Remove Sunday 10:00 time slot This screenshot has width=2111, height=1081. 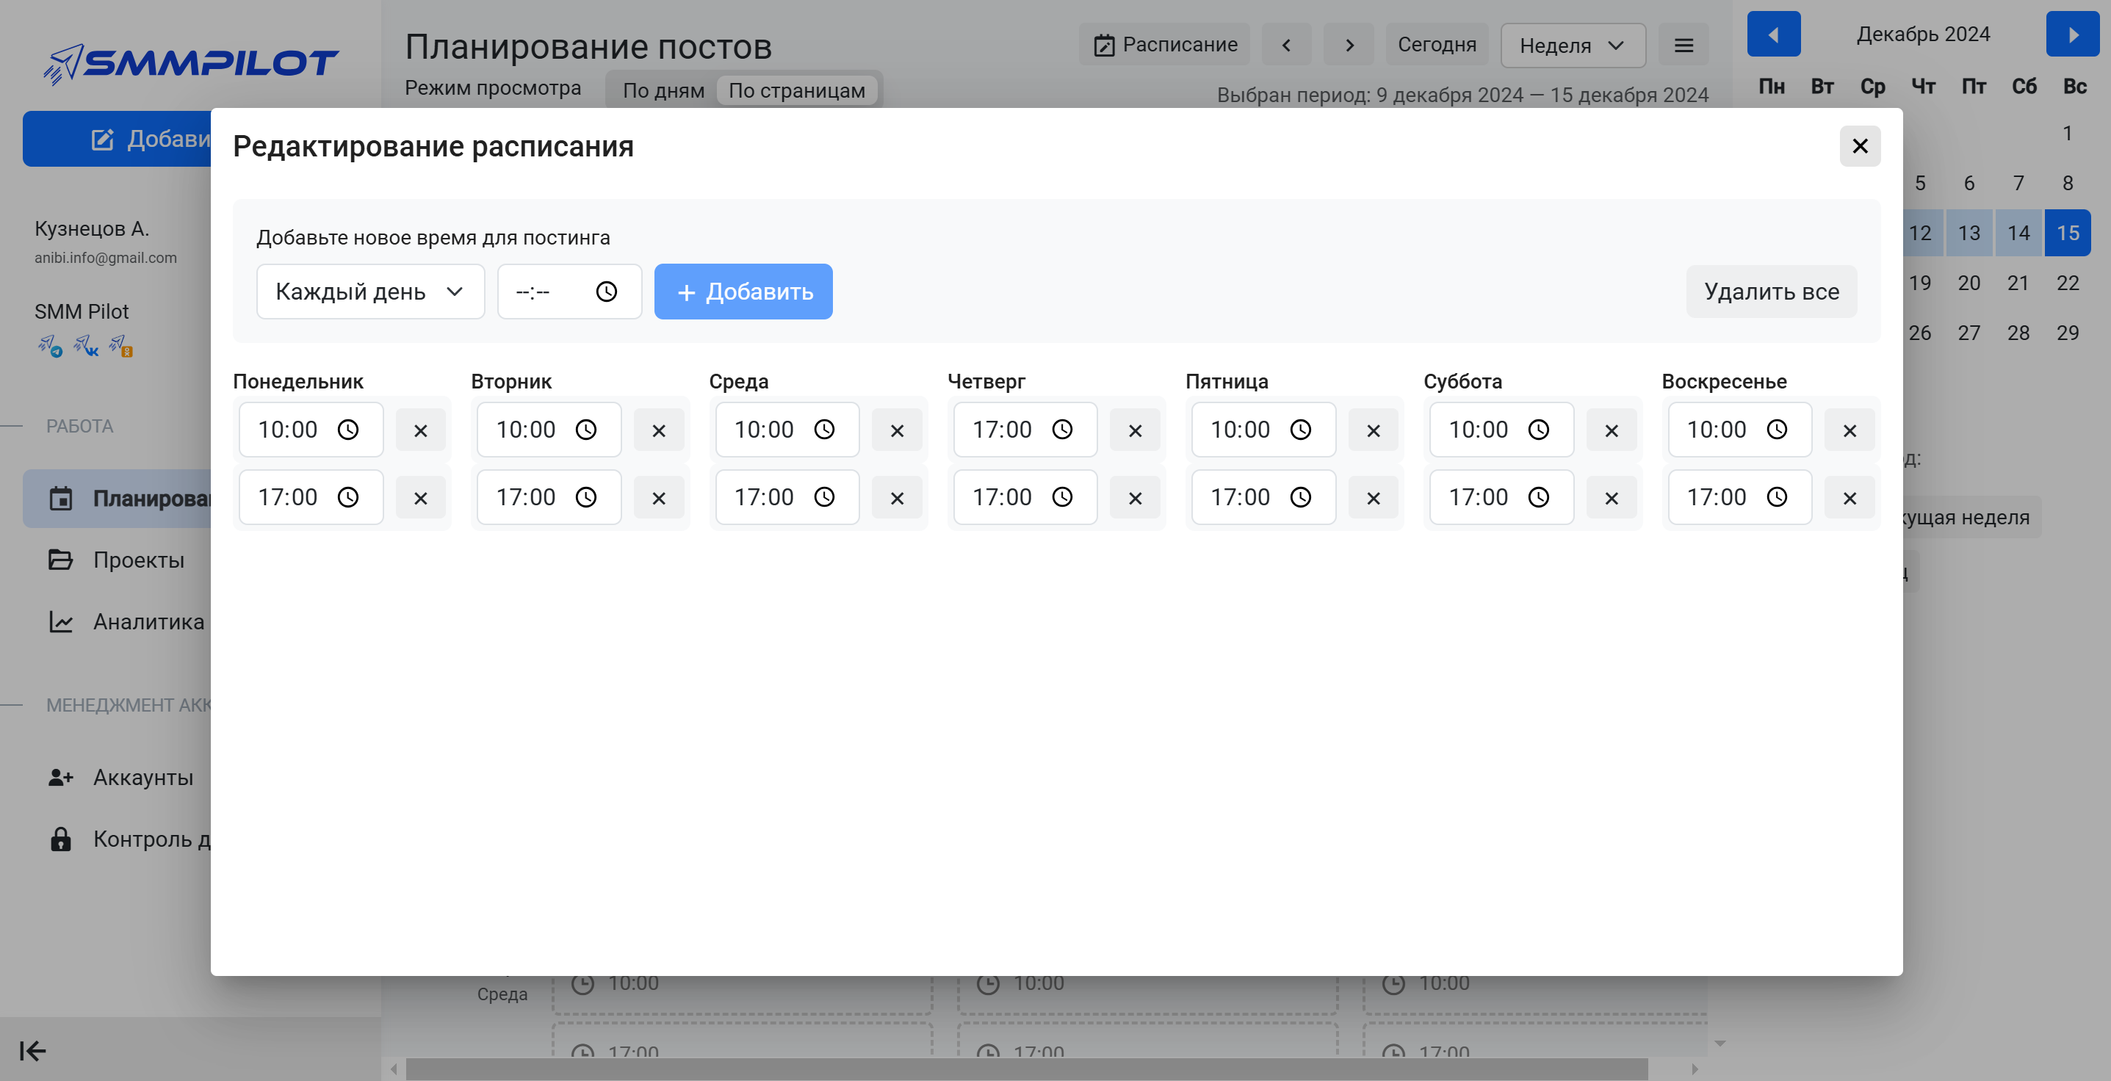[x=1849, y=430]
